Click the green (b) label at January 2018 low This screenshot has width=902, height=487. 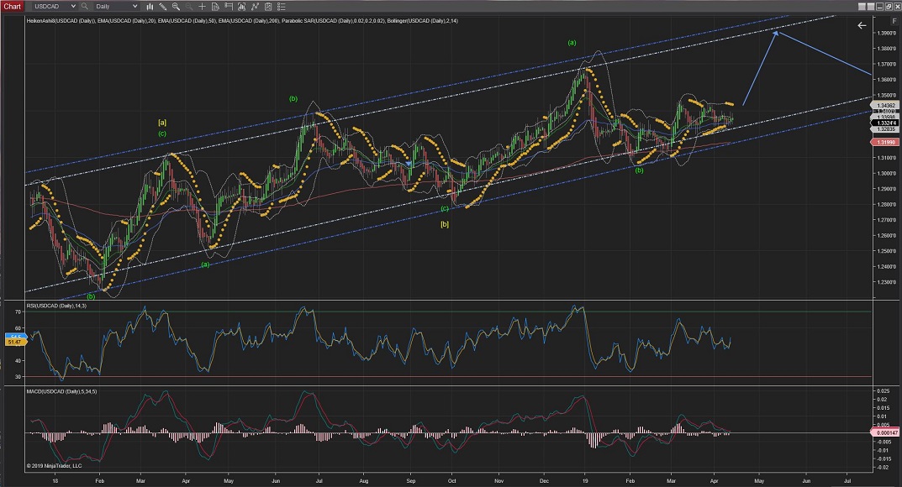91,297
